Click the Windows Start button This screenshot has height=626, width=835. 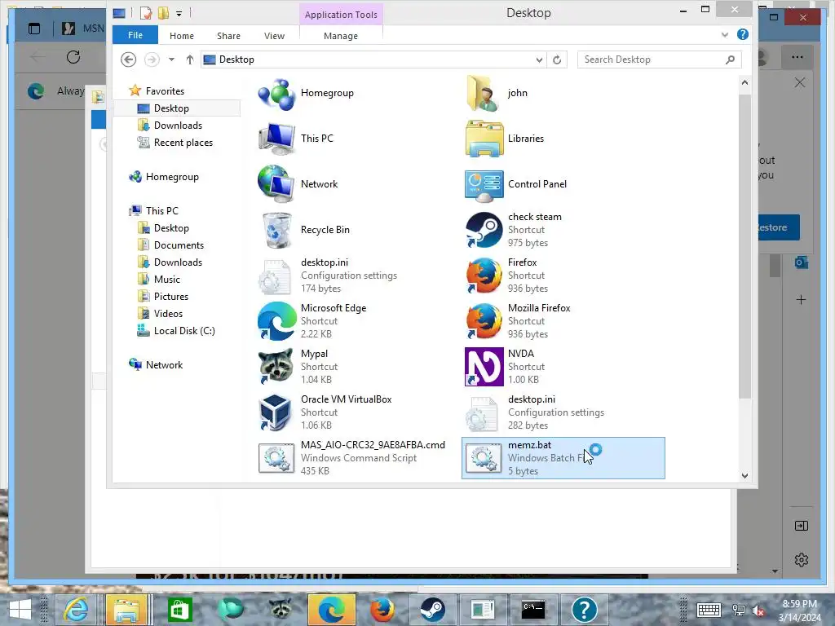[x=20, y=610]
